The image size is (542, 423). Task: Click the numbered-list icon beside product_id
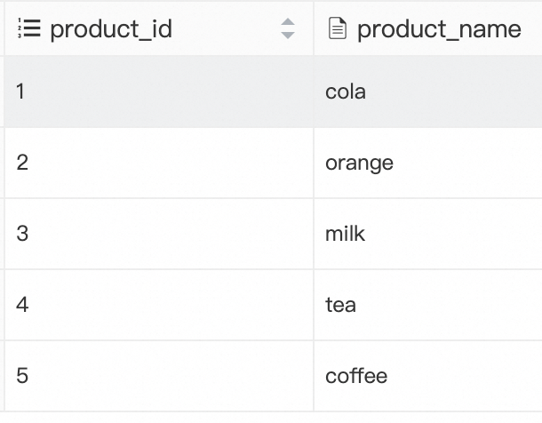pyautogui.click(x=29, y=28)
